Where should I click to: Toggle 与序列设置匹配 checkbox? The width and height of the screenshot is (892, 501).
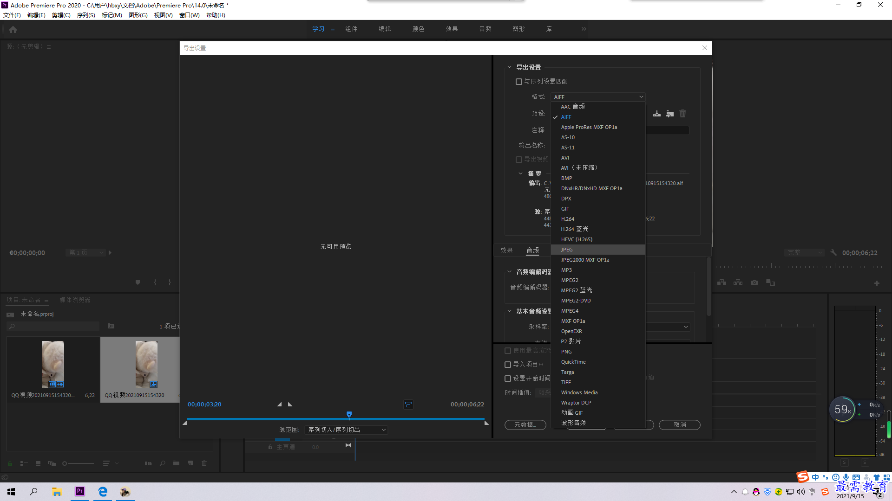click(x=519, y=82)
